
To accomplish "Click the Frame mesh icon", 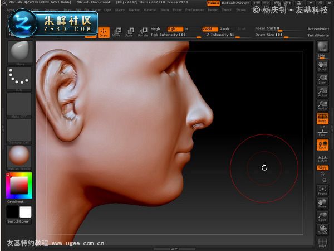I will click(x=322, y=190).
